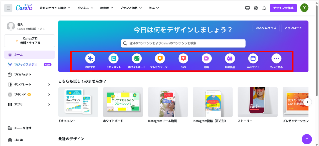Viewport: 319px width, 146px height.
Task: Click the もっと見る three-dots icon
Action: click(x=276, y=58)
